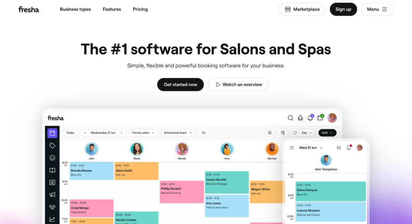
Task: Open the Day view dropdown
Action: (307, 133)
